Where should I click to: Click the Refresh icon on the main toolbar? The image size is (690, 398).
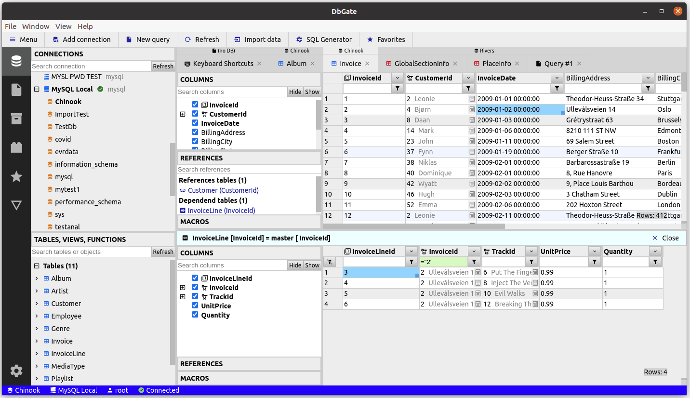click(x=188, y=40)
